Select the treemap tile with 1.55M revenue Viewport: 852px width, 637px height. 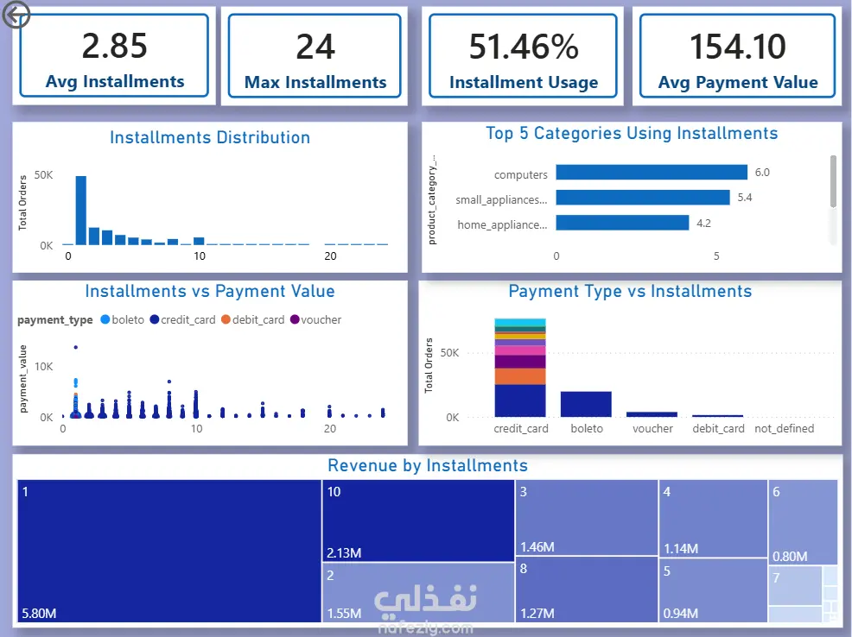418,592
